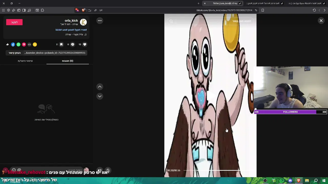Viewport: 328px width, 184px height.
Task: Switch to the middle TikTok tab
Action: point(264,3)
